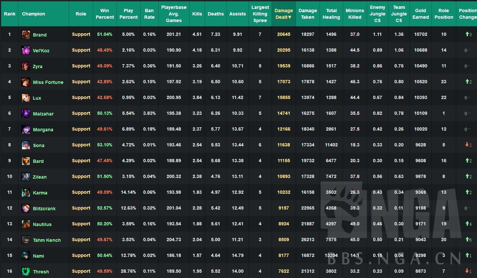
Task: Sort by Largest Killing Spree header
Action: click(260, 14)
